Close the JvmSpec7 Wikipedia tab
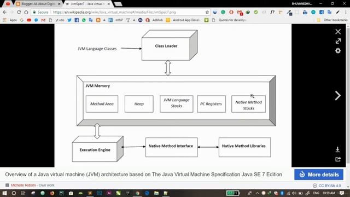The image size is (350, 197). 109,4
